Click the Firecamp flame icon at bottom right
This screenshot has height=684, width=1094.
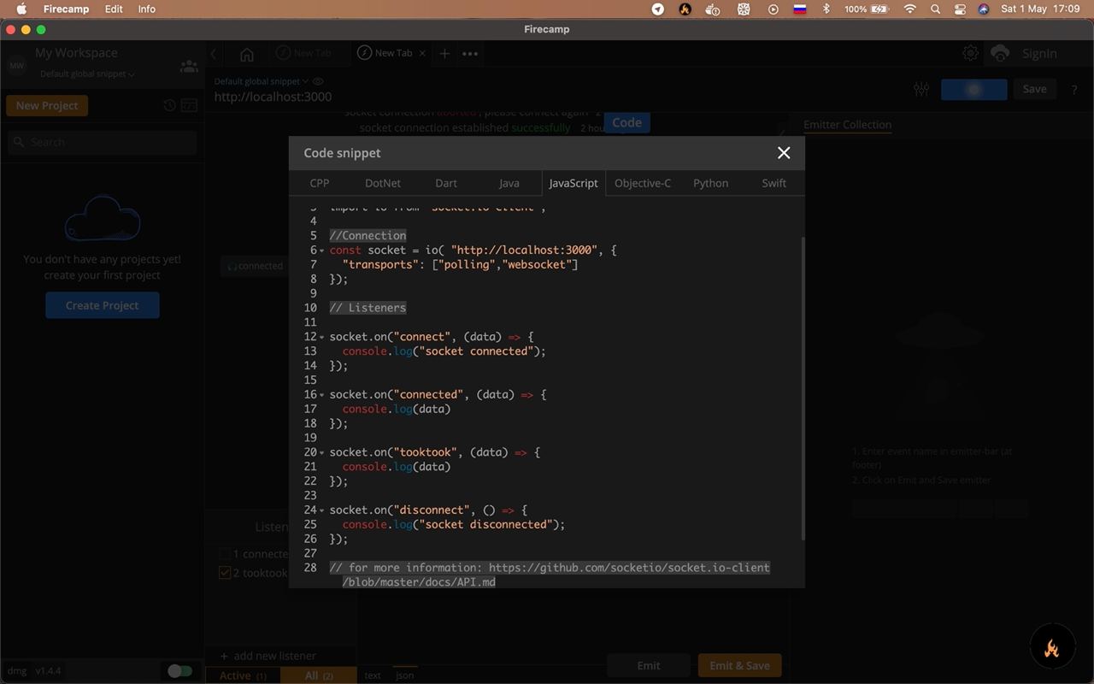1051,648
